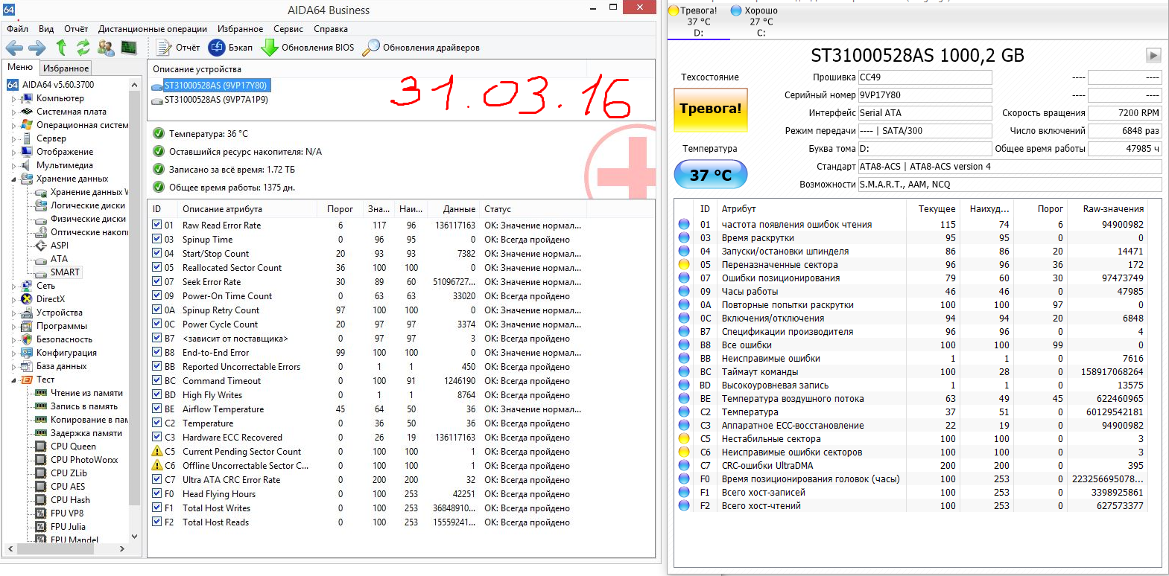Select Физические диски in the tree
This screenshot has width=1169, height=576.
click(x=88, y=219)
